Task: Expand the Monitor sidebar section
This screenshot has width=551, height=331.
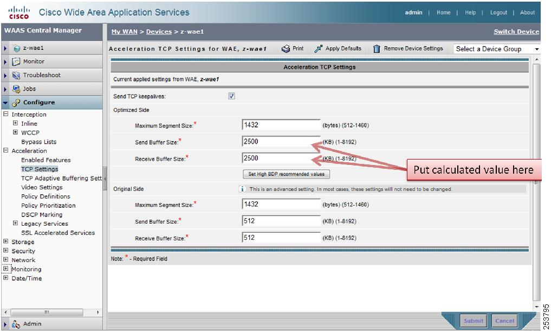Action: 5,62
